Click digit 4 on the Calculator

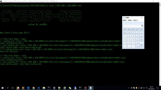[x=125, y=40]
